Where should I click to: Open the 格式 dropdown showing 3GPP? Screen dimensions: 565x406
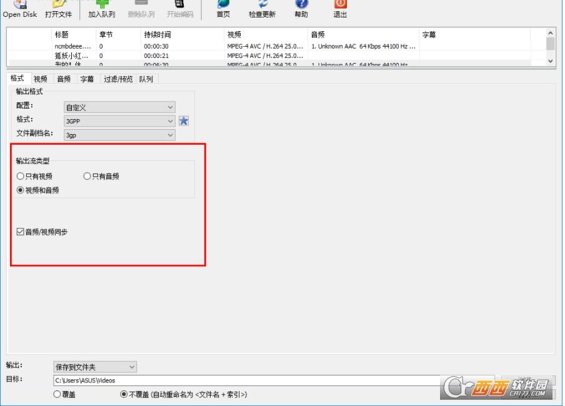[119, 121]
